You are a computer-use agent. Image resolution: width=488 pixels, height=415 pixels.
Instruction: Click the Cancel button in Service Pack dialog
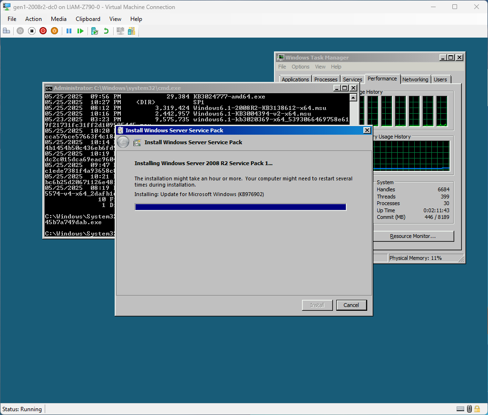click(x=351, y=305)
